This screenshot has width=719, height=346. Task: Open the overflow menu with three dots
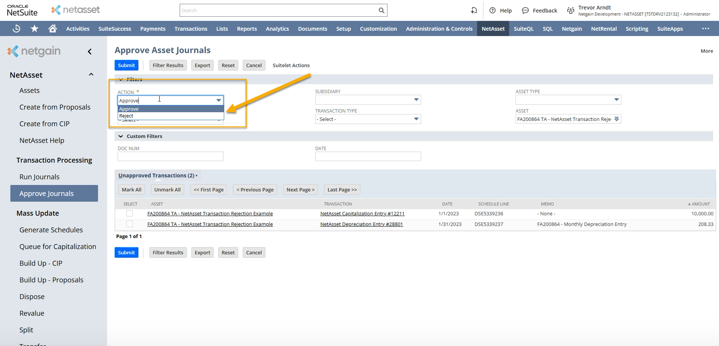705,29
